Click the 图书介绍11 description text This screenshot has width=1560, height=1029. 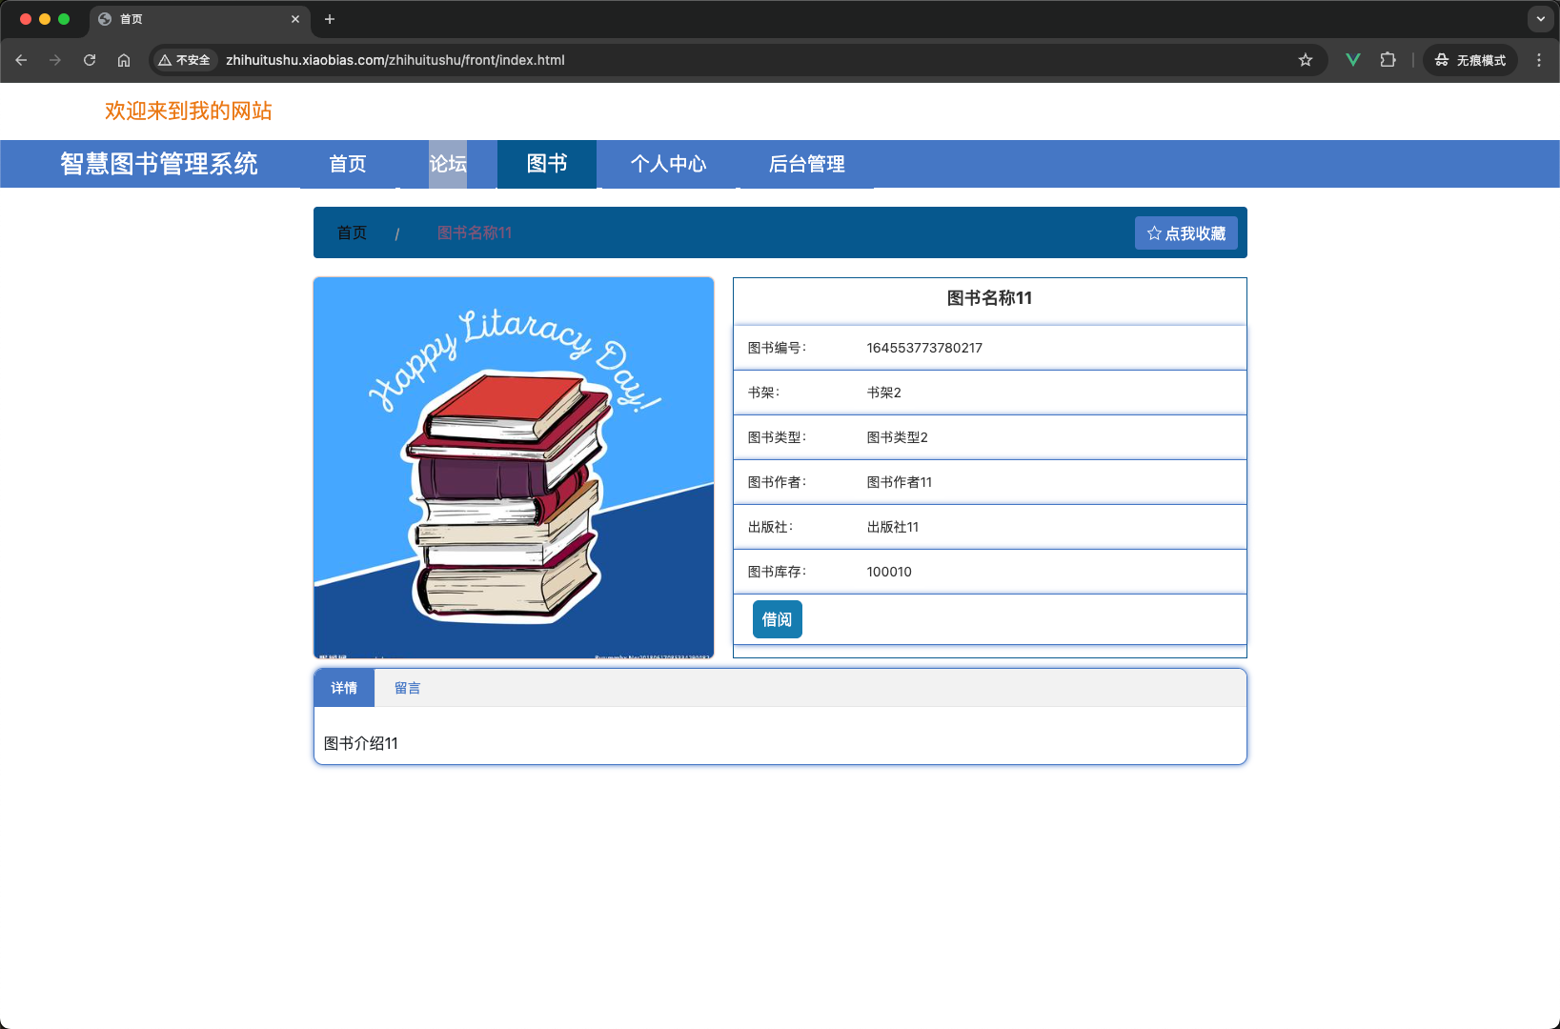[361, 743]
